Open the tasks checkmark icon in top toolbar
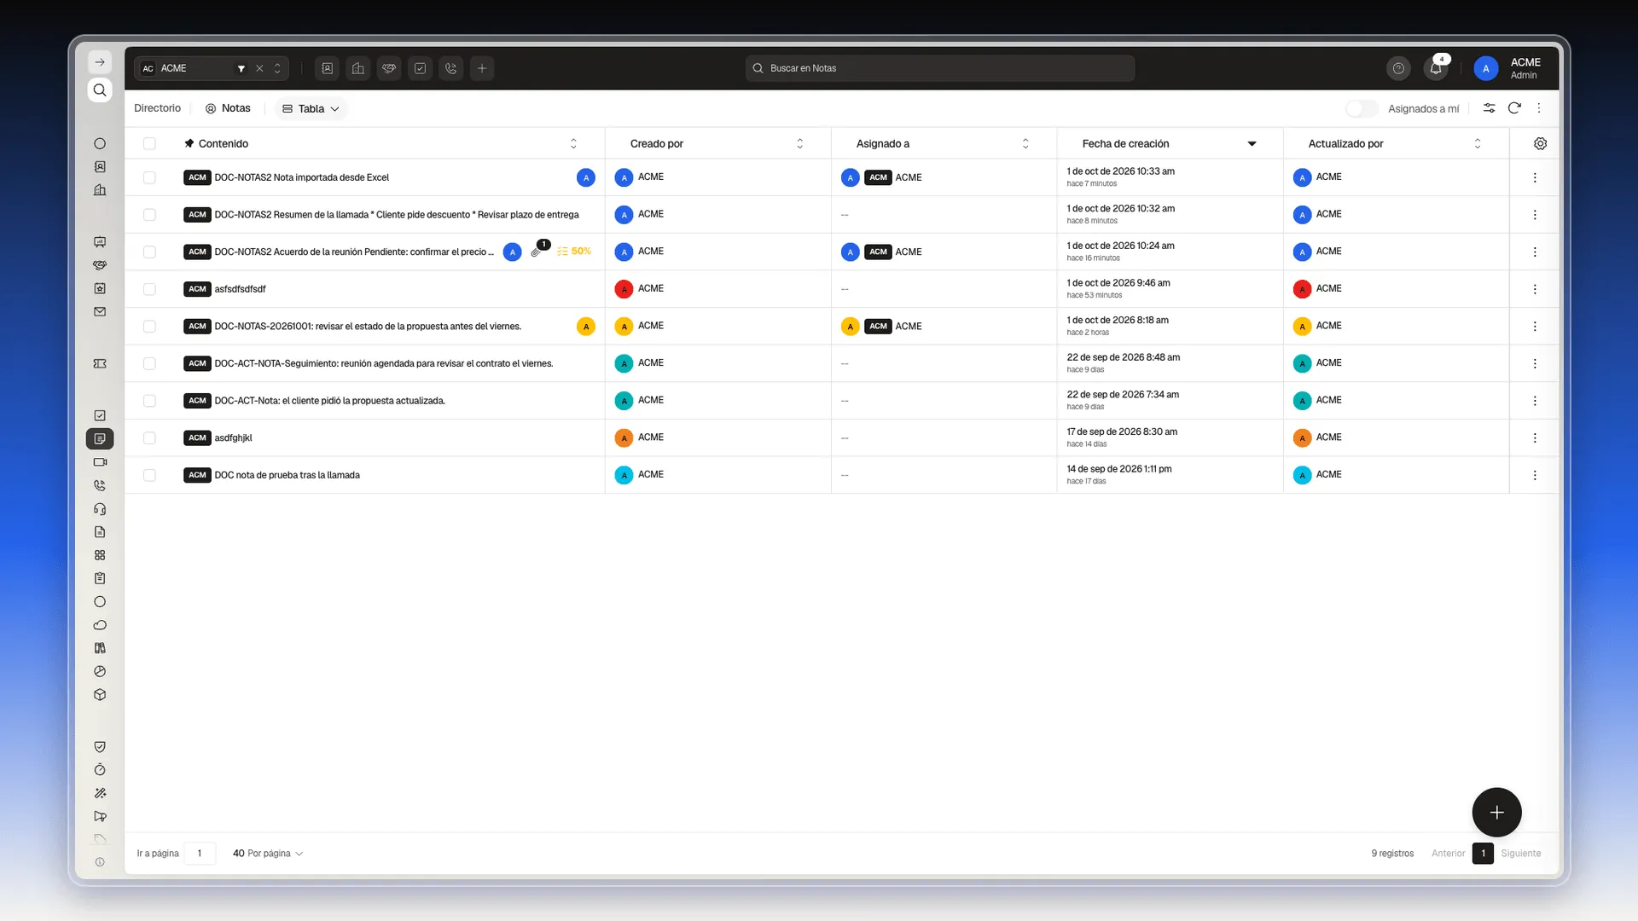This screenshot has height=921, width=1638. (420, 68)
